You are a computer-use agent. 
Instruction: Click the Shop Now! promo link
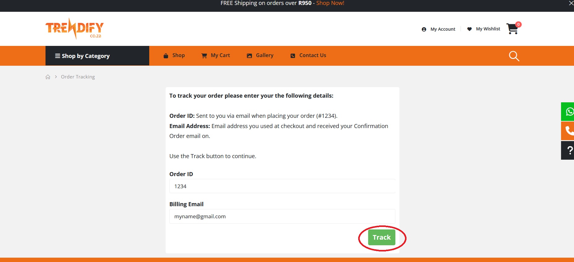(330, 3)
